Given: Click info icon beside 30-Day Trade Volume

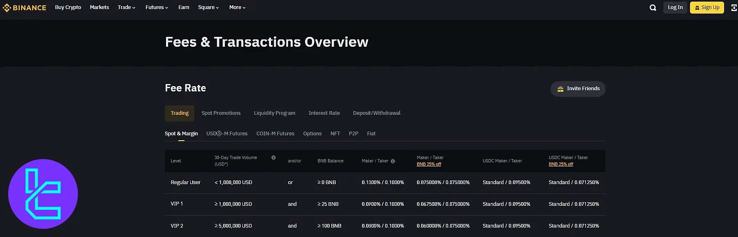Looking at the screenshot, I should pyautogui.click(x=273, y=157).
